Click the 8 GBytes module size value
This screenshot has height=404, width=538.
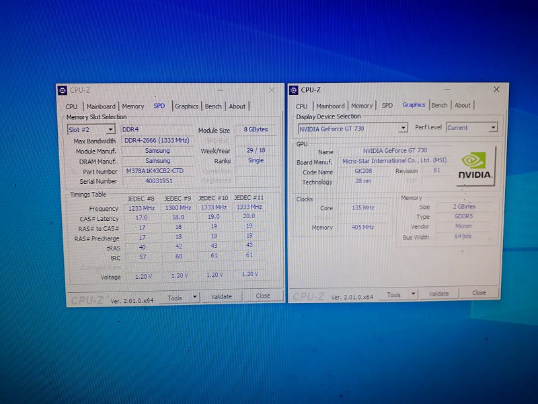click(256, 129)
